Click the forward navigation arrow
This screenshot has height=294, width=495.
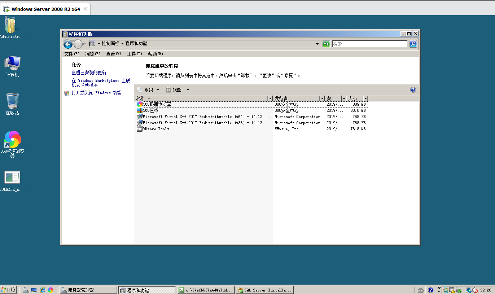pyautogui.click(x=78, y=44)
